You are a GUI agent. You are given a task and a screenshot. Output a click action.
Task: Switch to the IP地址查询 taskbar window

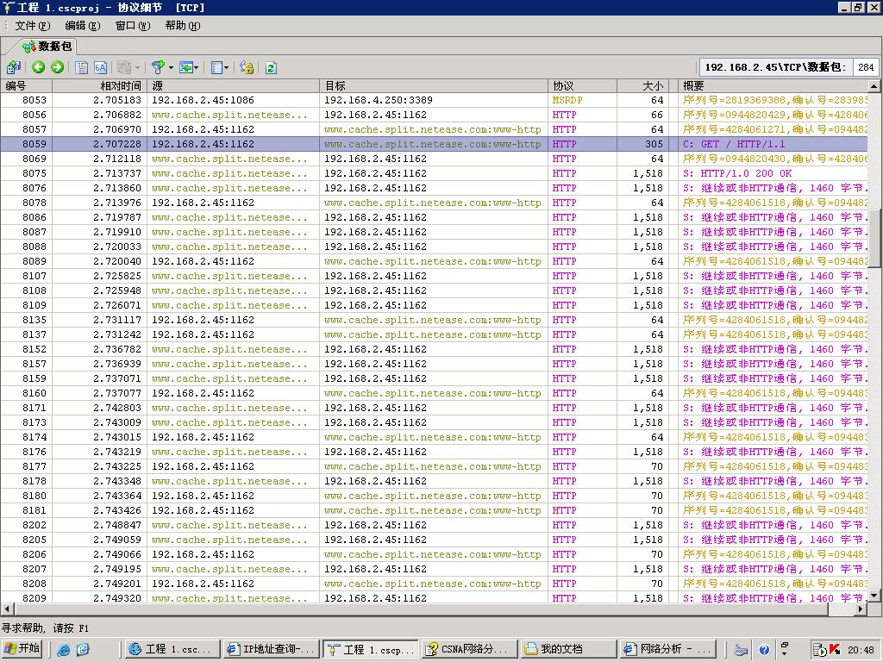[270, 649]
